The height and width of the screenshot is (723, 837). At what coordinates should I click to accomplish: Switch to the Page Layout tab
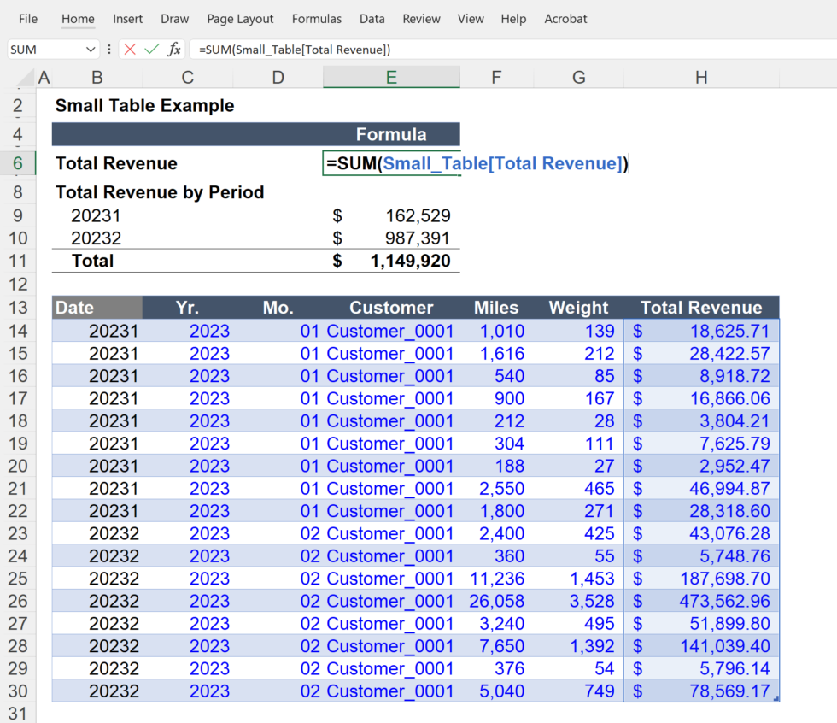(241, 18)
